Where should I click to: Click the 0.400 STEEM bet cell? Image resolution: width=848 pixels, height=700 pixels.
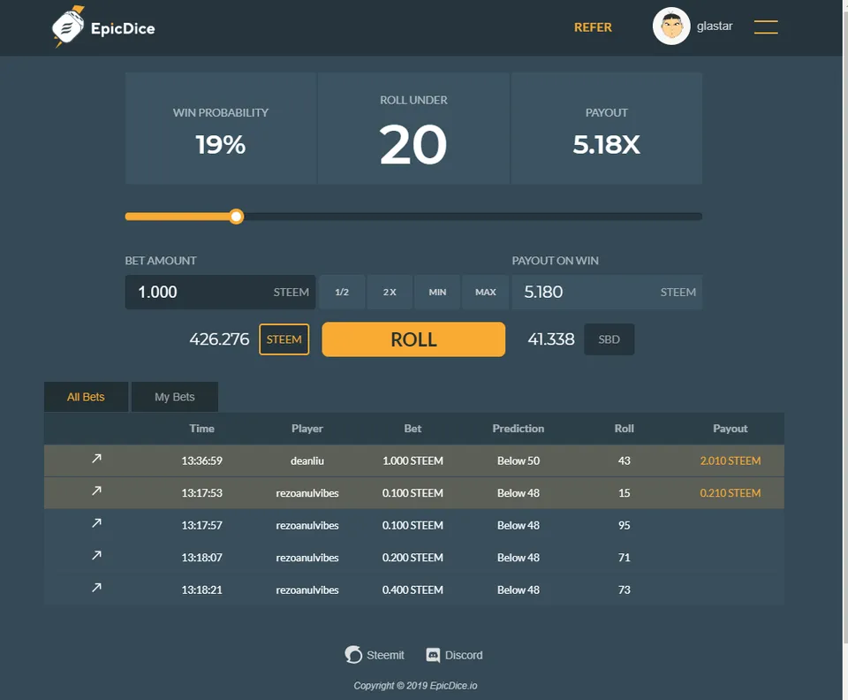coord(413,590)
